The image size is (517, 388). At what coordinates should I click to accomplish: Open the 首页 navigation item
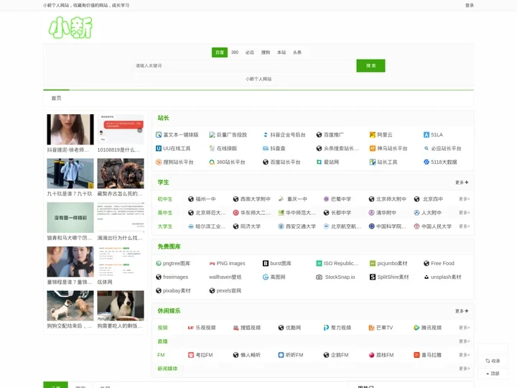pos(57,98)
